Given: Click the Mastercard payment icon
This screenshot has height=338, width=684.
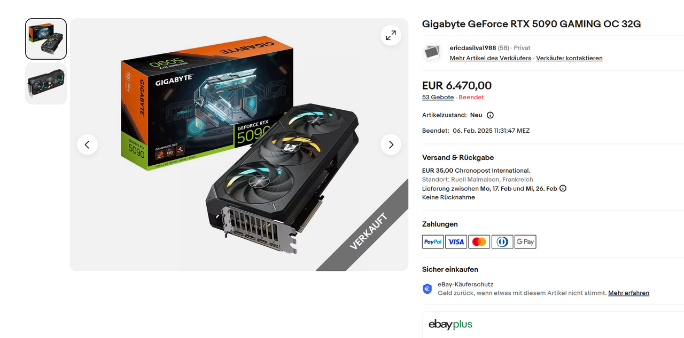Looking at the screenshot, I should (x=479, y=242).
